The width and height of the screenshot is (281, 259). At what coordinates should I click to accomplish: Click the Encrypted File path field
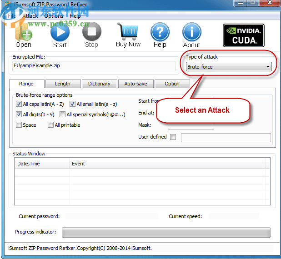click(x=94, y=66)
